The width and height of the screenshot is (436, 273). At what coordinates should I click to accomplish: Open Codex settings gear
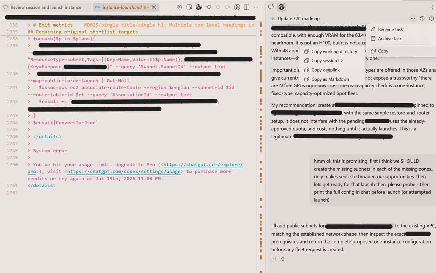coord(432,19)
